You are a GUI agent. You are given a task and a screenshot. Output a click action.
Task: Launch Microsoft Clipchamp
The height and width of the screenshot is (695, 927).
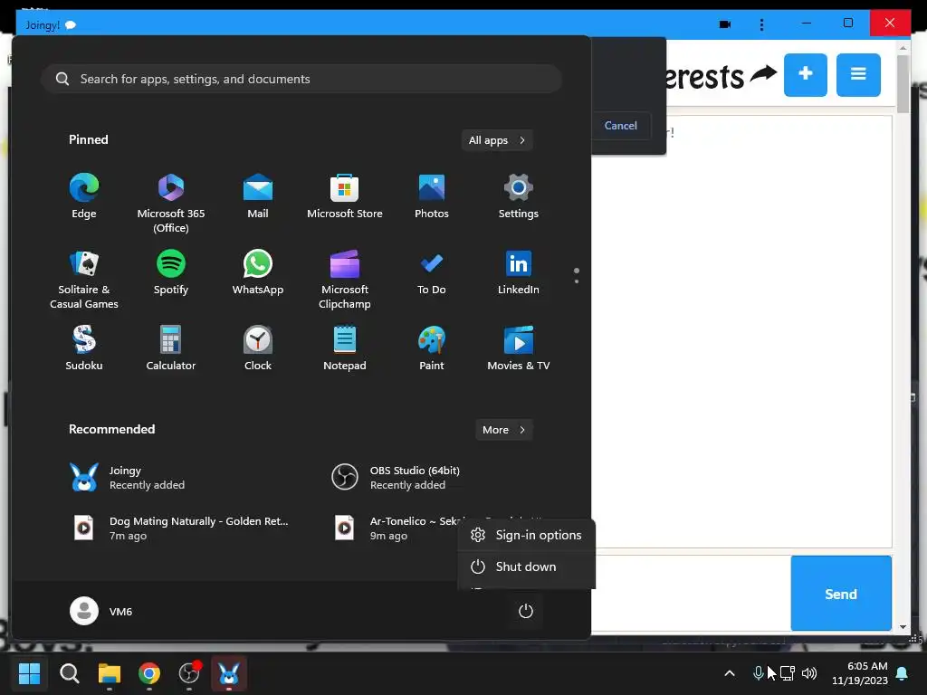pyautogui.click(x=345, y=279)
